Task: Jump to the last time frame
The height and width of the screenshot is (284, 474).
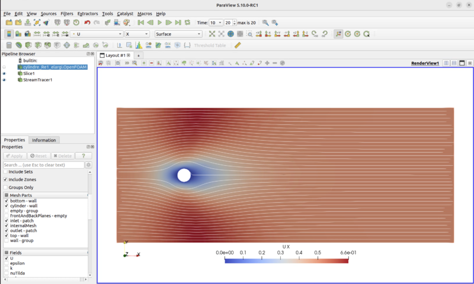Action: click(178, 22)
